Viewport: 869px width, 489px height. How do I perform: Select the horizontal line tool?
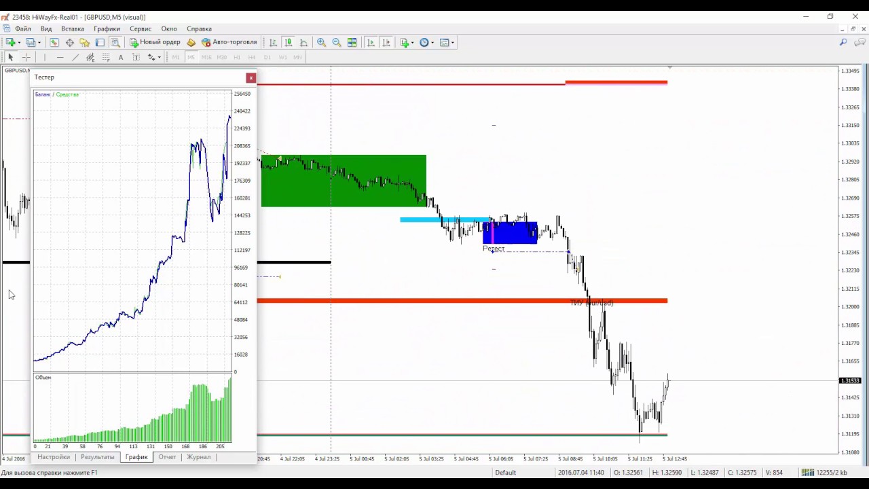[x=60, y=57]
